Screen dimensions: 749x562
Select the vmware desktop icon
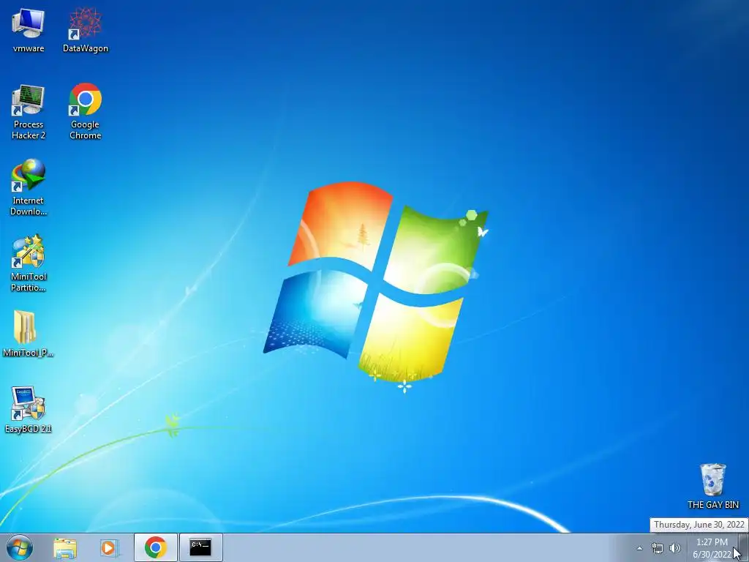[29, 29]
